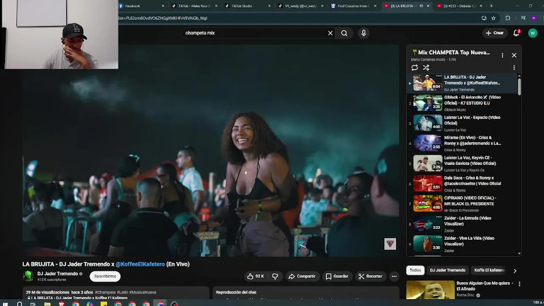Image resolution: width=544 pixels, height=306 pixels.
Task: Select the DJ Jader Tremendo filter chip
Action: (x=448, y=270)
